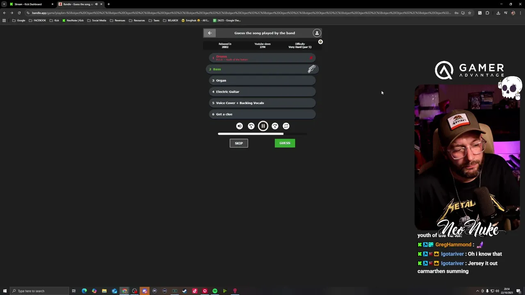Pause the playing track
The width and height of the screenshot is (525, 295).
point(263,126)
